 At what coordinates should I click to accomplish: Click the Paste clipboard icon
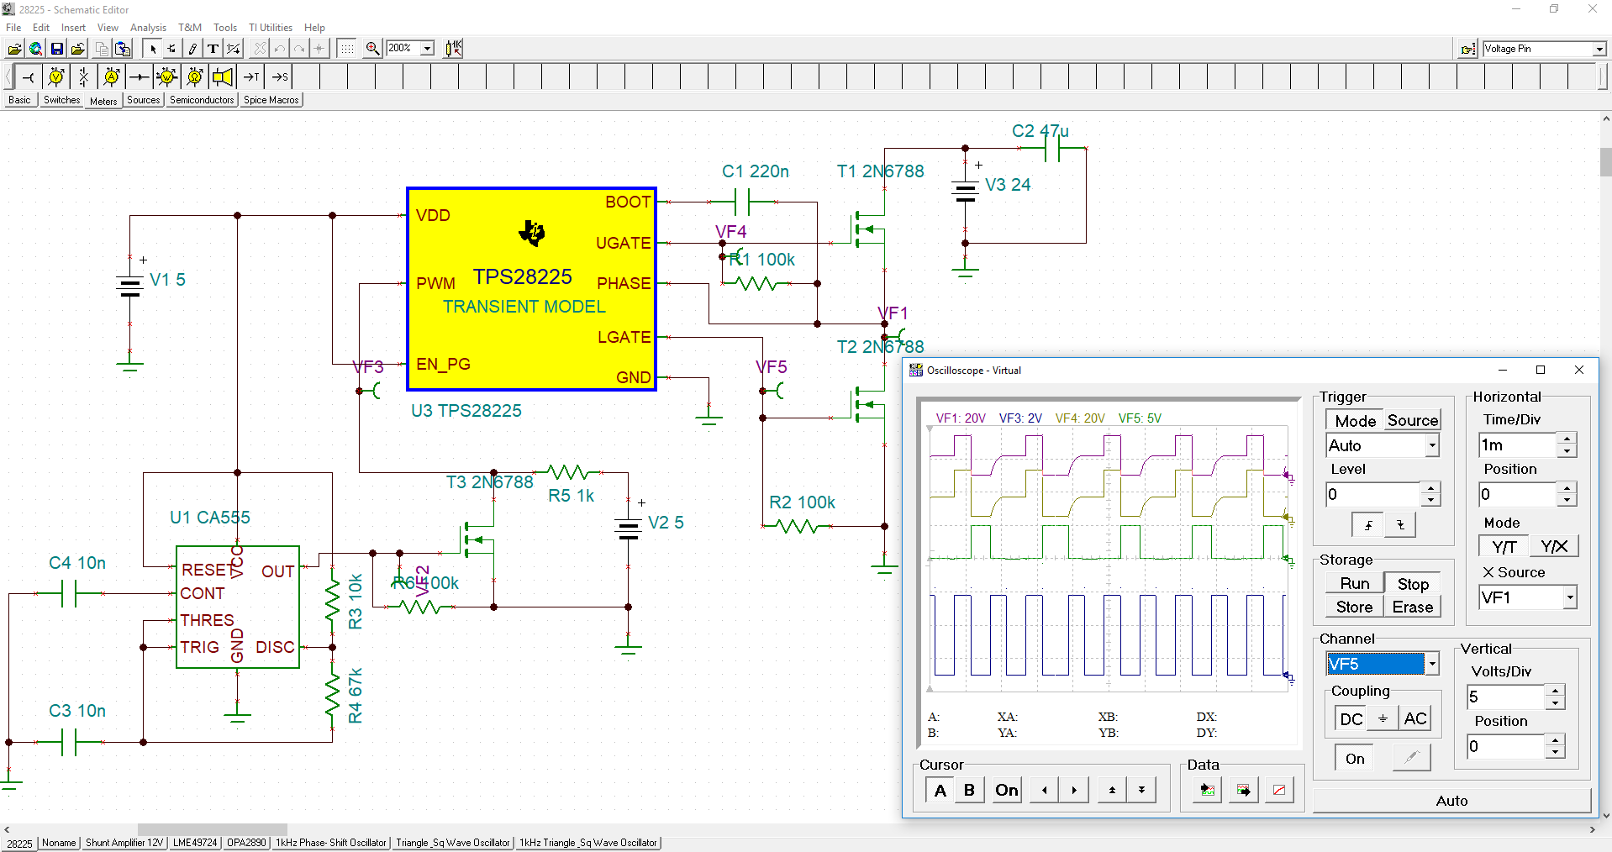pos(123,49)
